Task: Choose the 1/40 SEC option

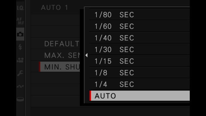Action: click(x=140, y=38)
